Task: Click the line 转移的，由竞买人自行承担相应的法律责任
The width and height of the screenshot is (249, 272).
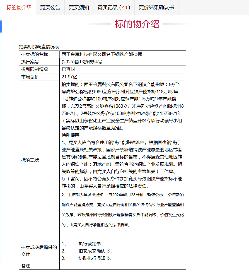Action: click(x=106, y=186)
